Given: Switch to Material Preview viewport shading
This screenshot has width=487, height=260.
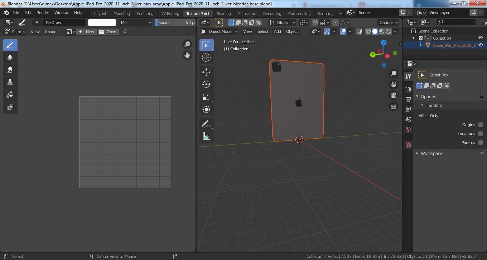Looking at the screenshot, I should [x=382, y=31].
